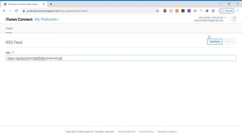Click the browser forward arrow

coord(10,11)
